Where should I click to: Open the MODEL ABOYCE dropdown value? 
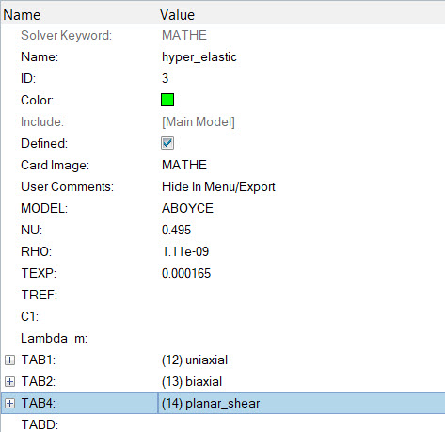tap(301, 208)
